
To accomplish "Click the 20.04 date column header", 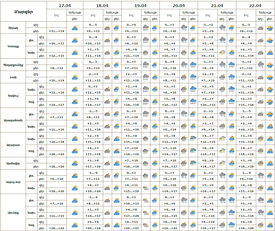I will (179, 6).
